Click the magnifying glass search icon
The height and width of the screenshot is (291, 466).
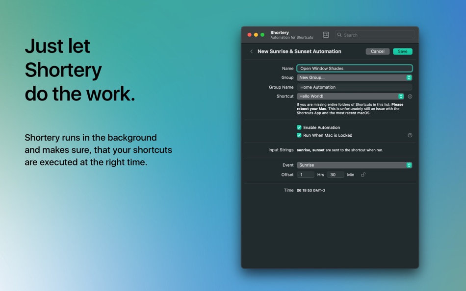[x=339, y=35]
